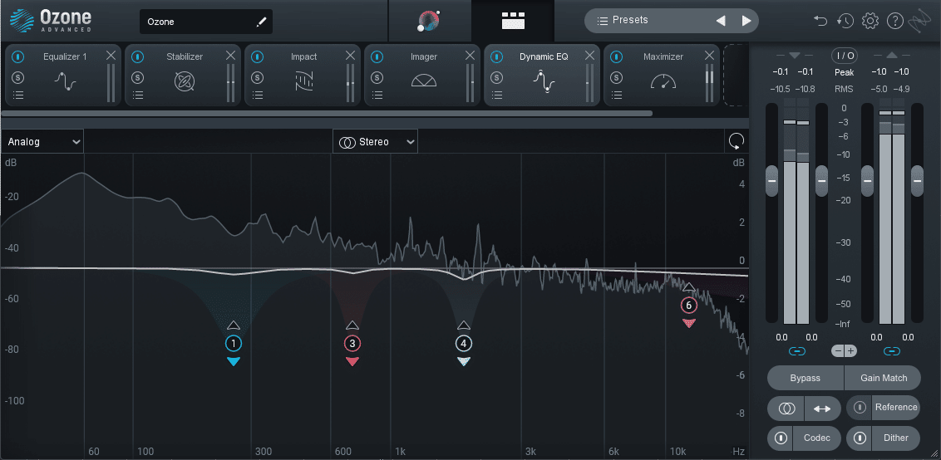Screen dimensions: 941x460
Task: Click the Bypass button
Action: [x=806, y=378]
